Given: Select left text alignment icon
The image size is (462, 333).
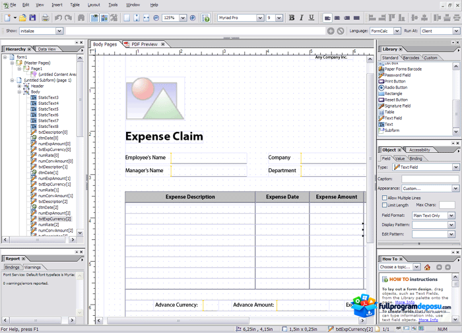Looking at the screenshot, I should 327,18.
